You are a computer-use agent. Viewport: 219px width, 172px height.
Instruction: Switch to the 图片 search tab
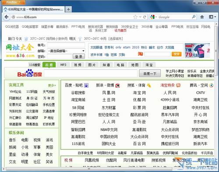[92, 65]
